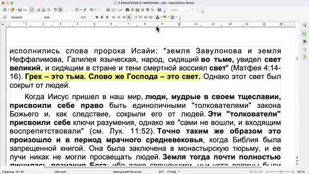Open a file using the Open folder icon

(x=13, y=10)
